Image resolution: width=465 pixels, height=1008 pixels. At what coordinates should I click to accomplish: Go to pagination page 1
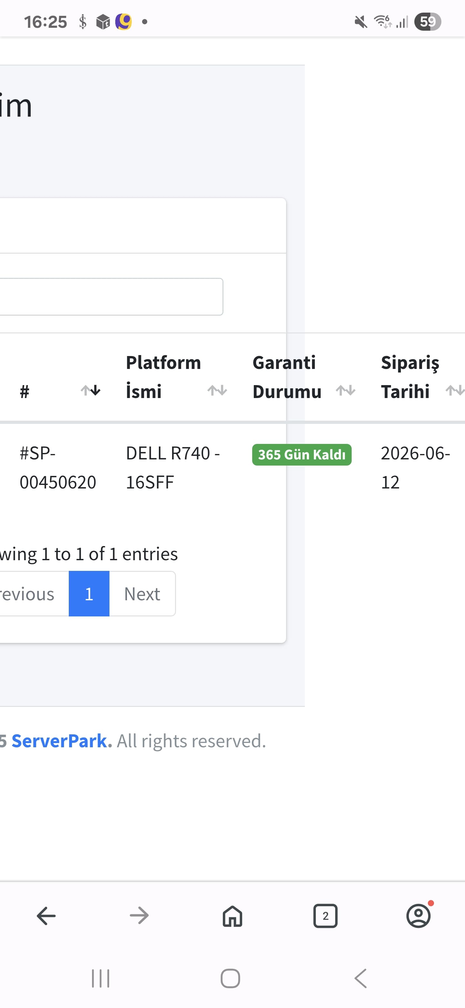coord(89,593)
